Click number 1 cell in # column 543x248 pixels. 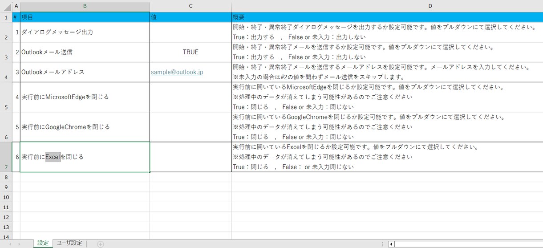pos(16,32)
